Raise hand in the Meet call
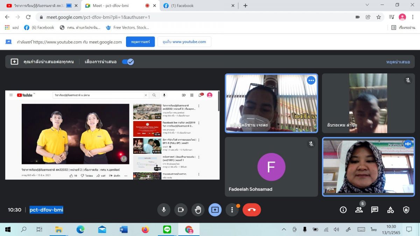The image size is (420, 236). (198, 210)
